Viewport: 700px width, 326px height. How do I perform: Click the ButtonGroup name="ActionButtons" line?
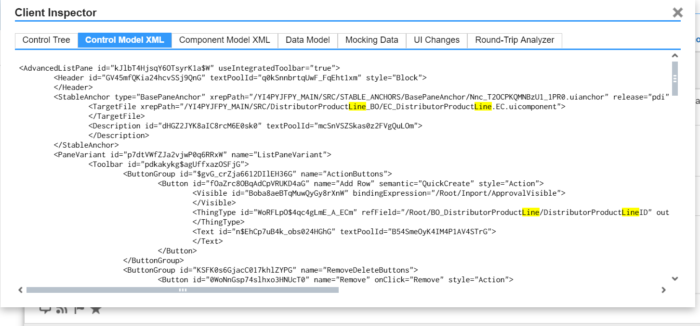tap(258, 174)
